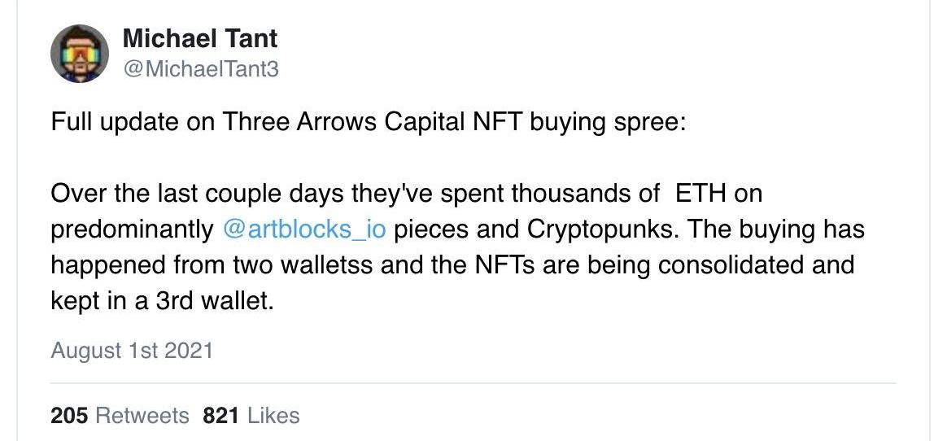Viewport: 947px width, 441px height.
Task: View the 205 Retweets list
Action: click(x=120, y=416)
